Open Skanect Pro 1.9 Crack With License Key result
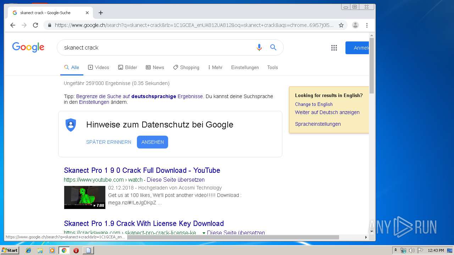This screenshot has width=454, height=255. coord(144,223)
